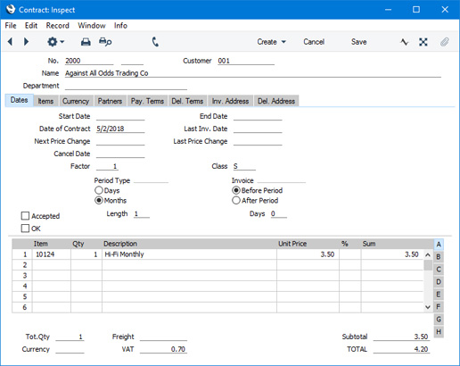Switch to the Items tab

coord(45,101)
